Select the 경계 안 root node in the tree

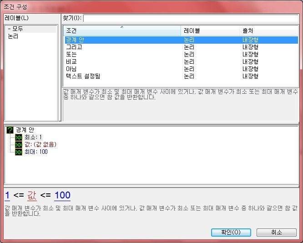coord(25,130)
